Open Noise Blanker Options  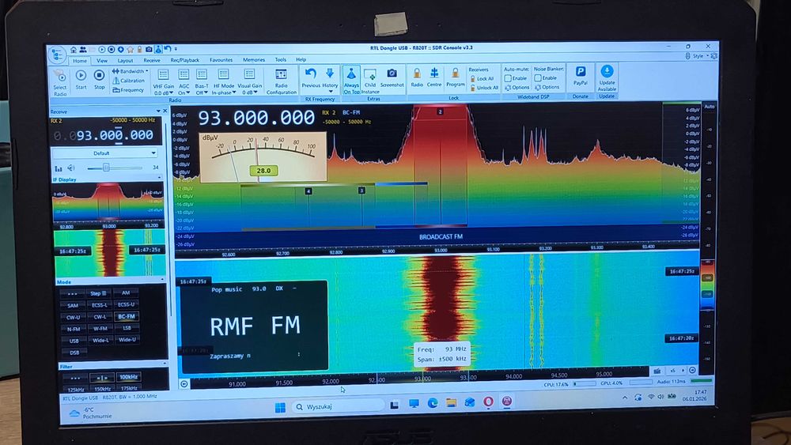tap(547, 87)
